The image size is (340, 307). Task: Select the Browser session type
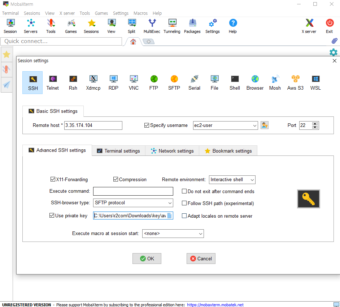(x=255, y=83)
